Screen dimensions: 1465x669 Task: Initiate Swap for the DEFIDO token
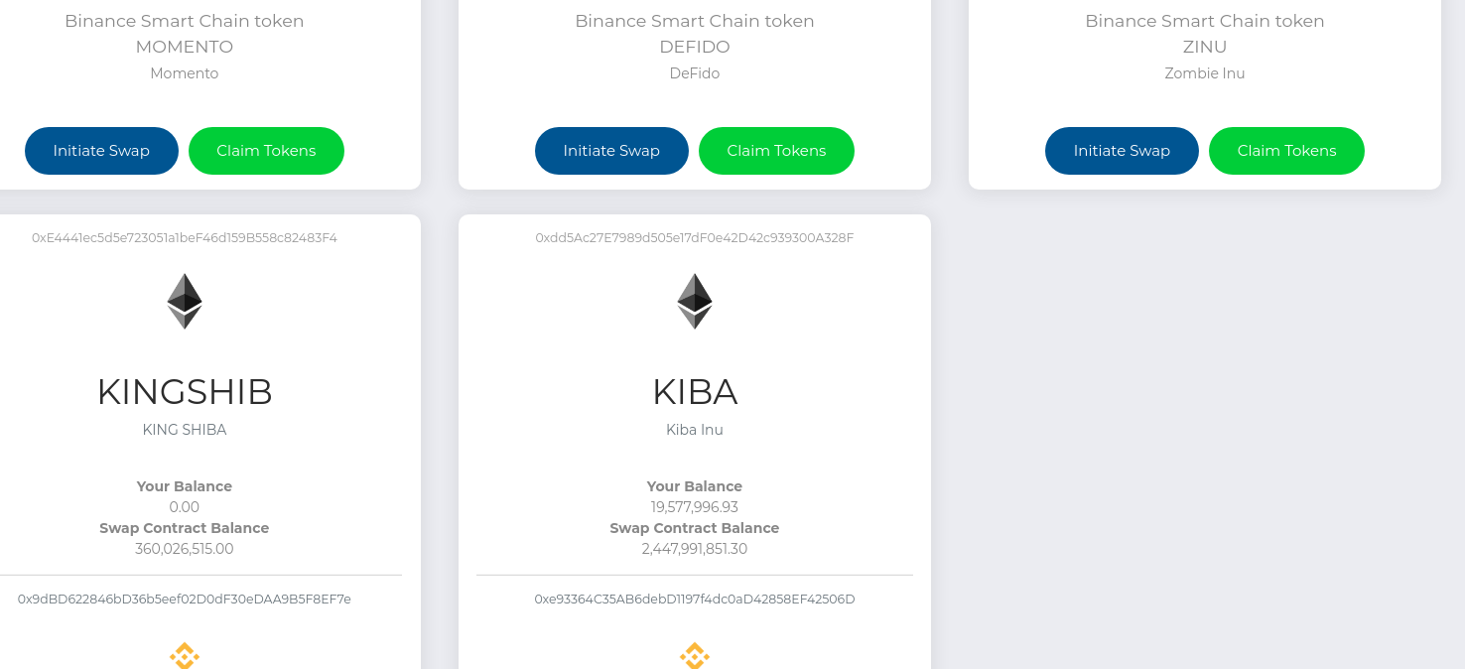tap(611, 151)
